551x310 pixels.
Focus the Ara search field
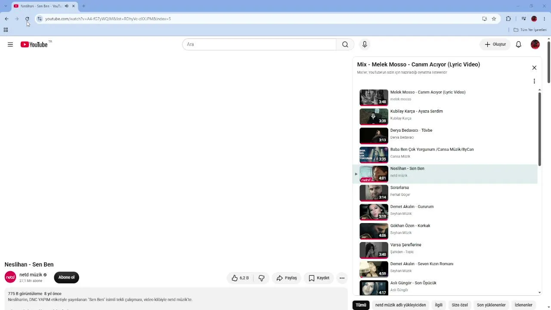pos(259,44)
